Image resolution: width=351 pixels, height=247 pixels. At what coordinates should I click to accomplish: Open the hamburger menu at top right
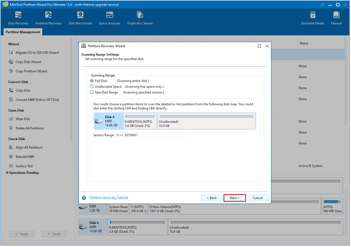pos(322,4)
